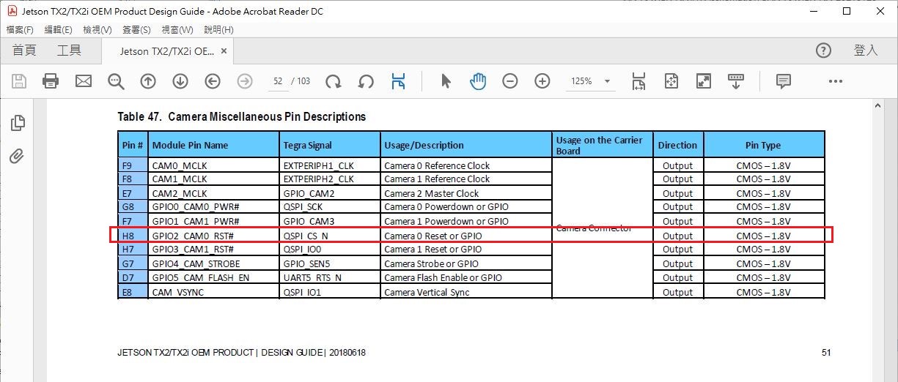Click the next view right arrow
Screen dimensions: 898x382
point(245,81)
